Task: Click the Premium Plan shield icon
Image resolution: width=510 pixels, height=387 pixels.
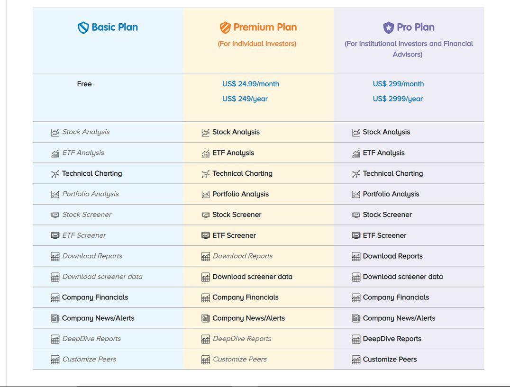Action: [225, 28]
